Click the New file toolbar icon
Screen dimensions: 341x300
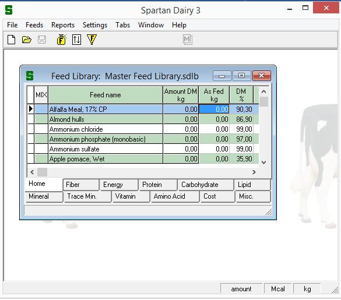pyautogui.click(x=11, y=40)
